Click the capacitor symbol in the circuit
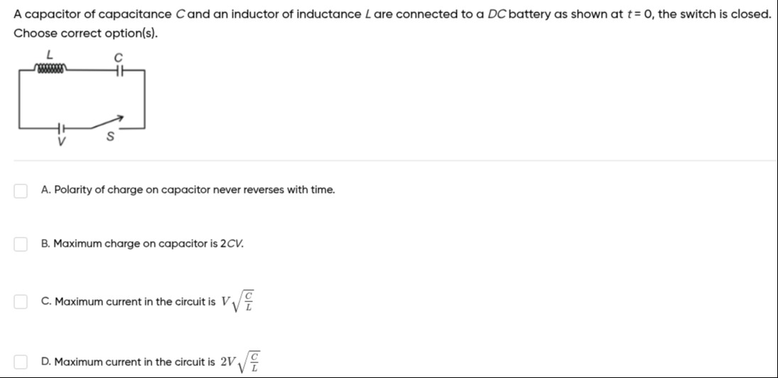 119,70
